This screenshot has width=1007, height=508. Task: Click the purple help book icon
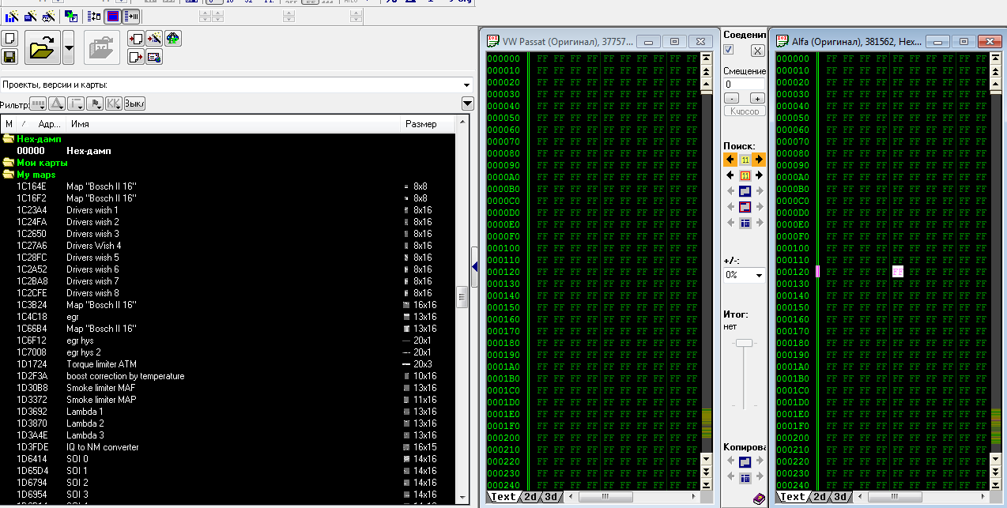(x=757, y=498)
